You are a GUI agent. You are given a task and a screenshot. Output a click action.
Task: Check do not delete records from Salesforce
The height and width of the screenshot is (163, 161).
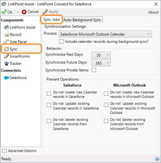49,121
